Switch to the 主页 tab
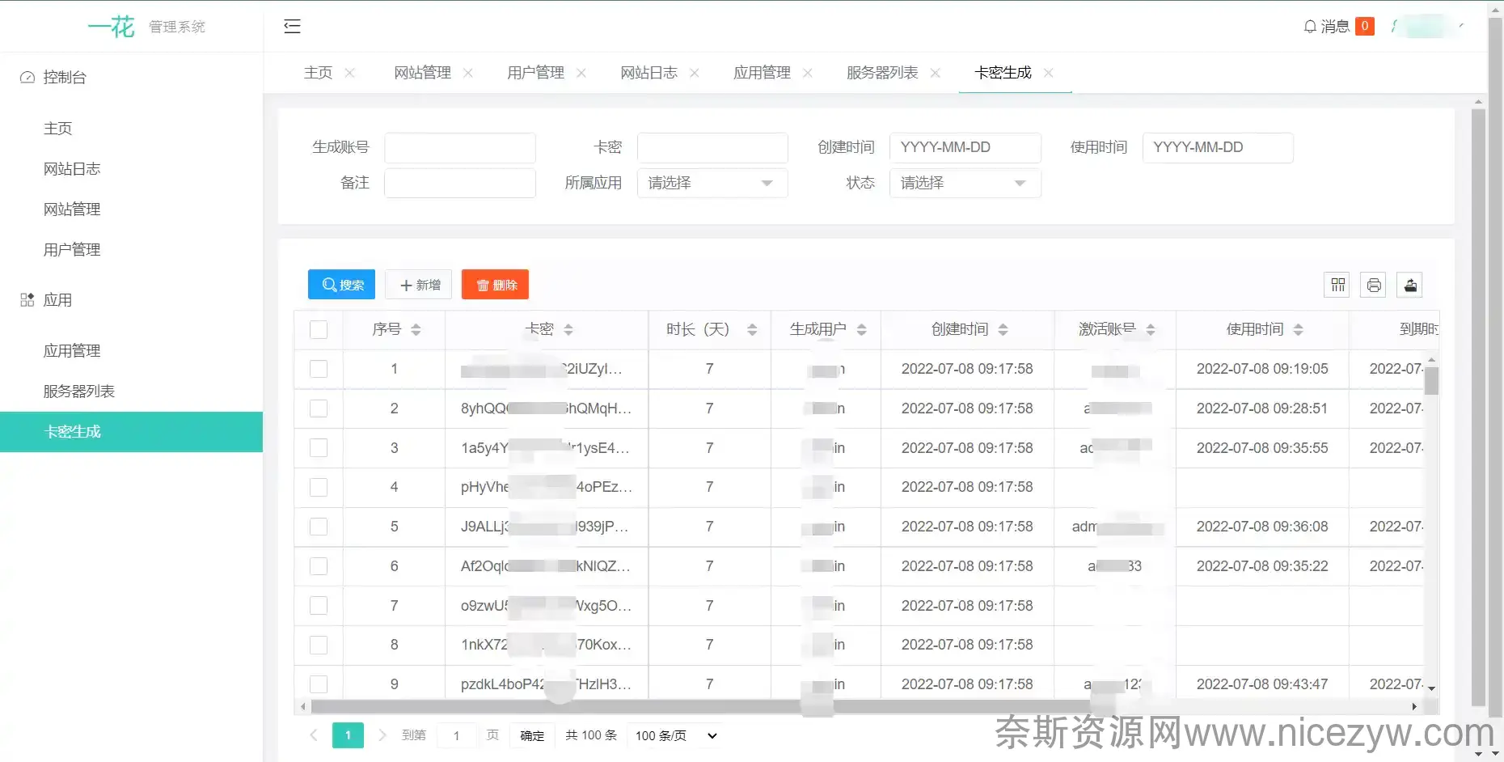 coord(318,73)
